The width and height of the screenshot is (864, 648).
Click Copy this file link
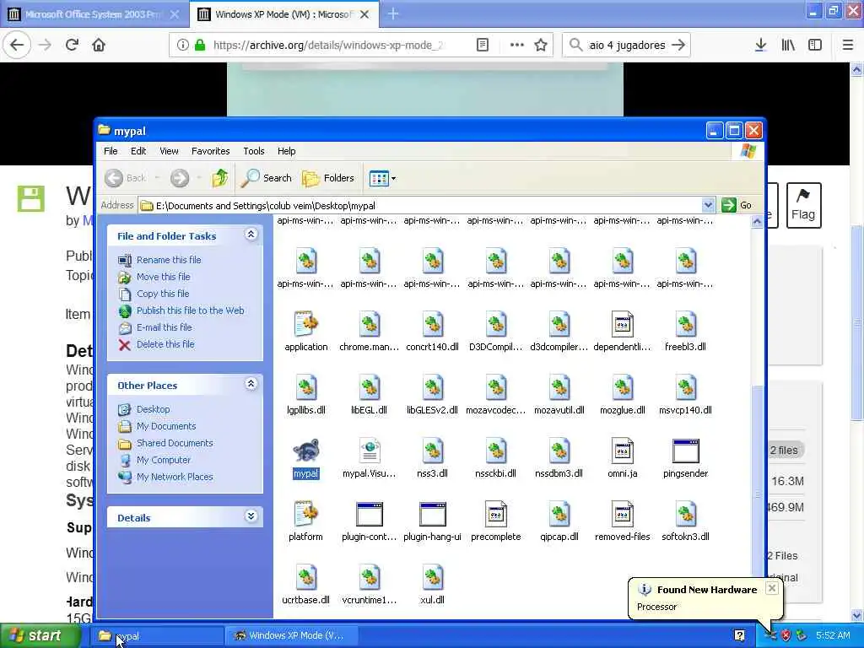tap(163, 294)
